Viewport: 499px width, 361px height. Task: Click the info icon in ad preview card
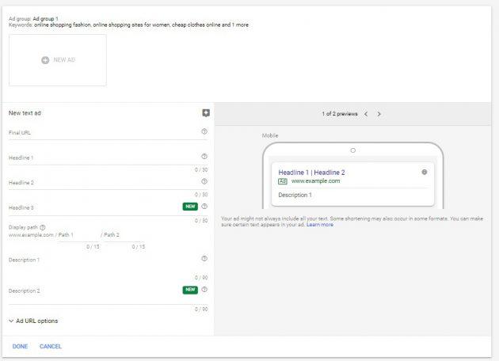425,172
